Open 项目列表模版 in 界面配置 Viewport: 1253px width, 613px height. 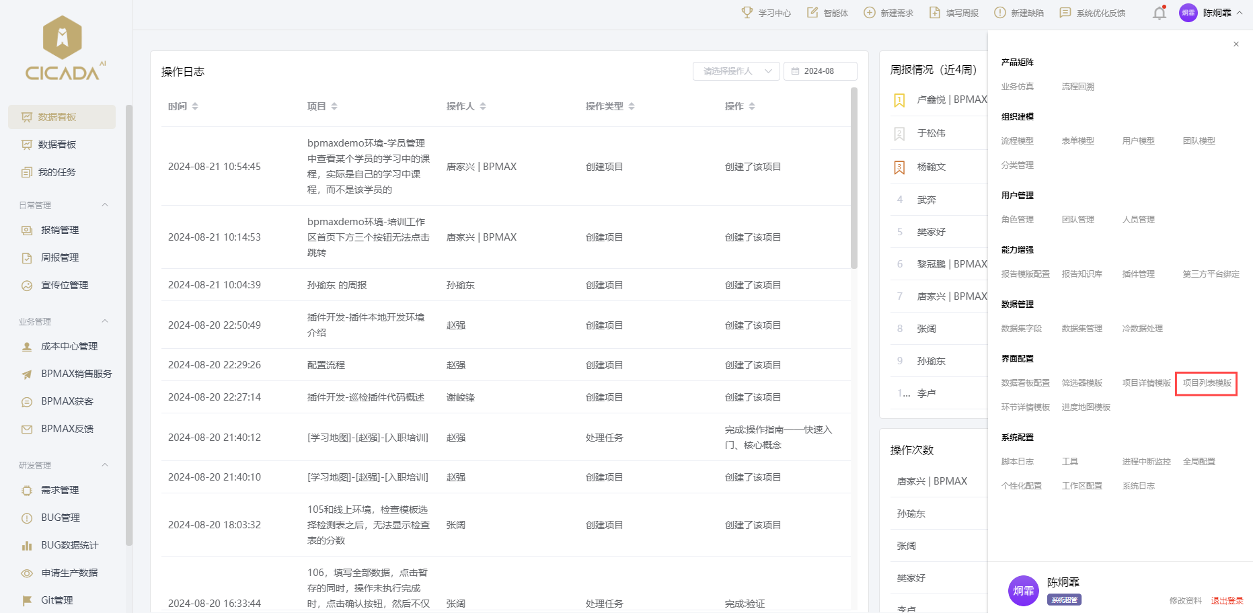(1207, 383)
